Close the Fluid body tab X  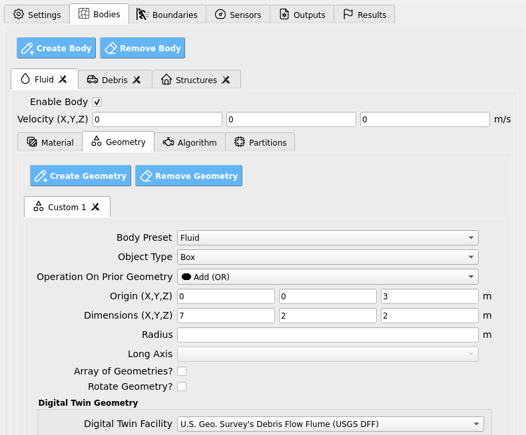63,79
